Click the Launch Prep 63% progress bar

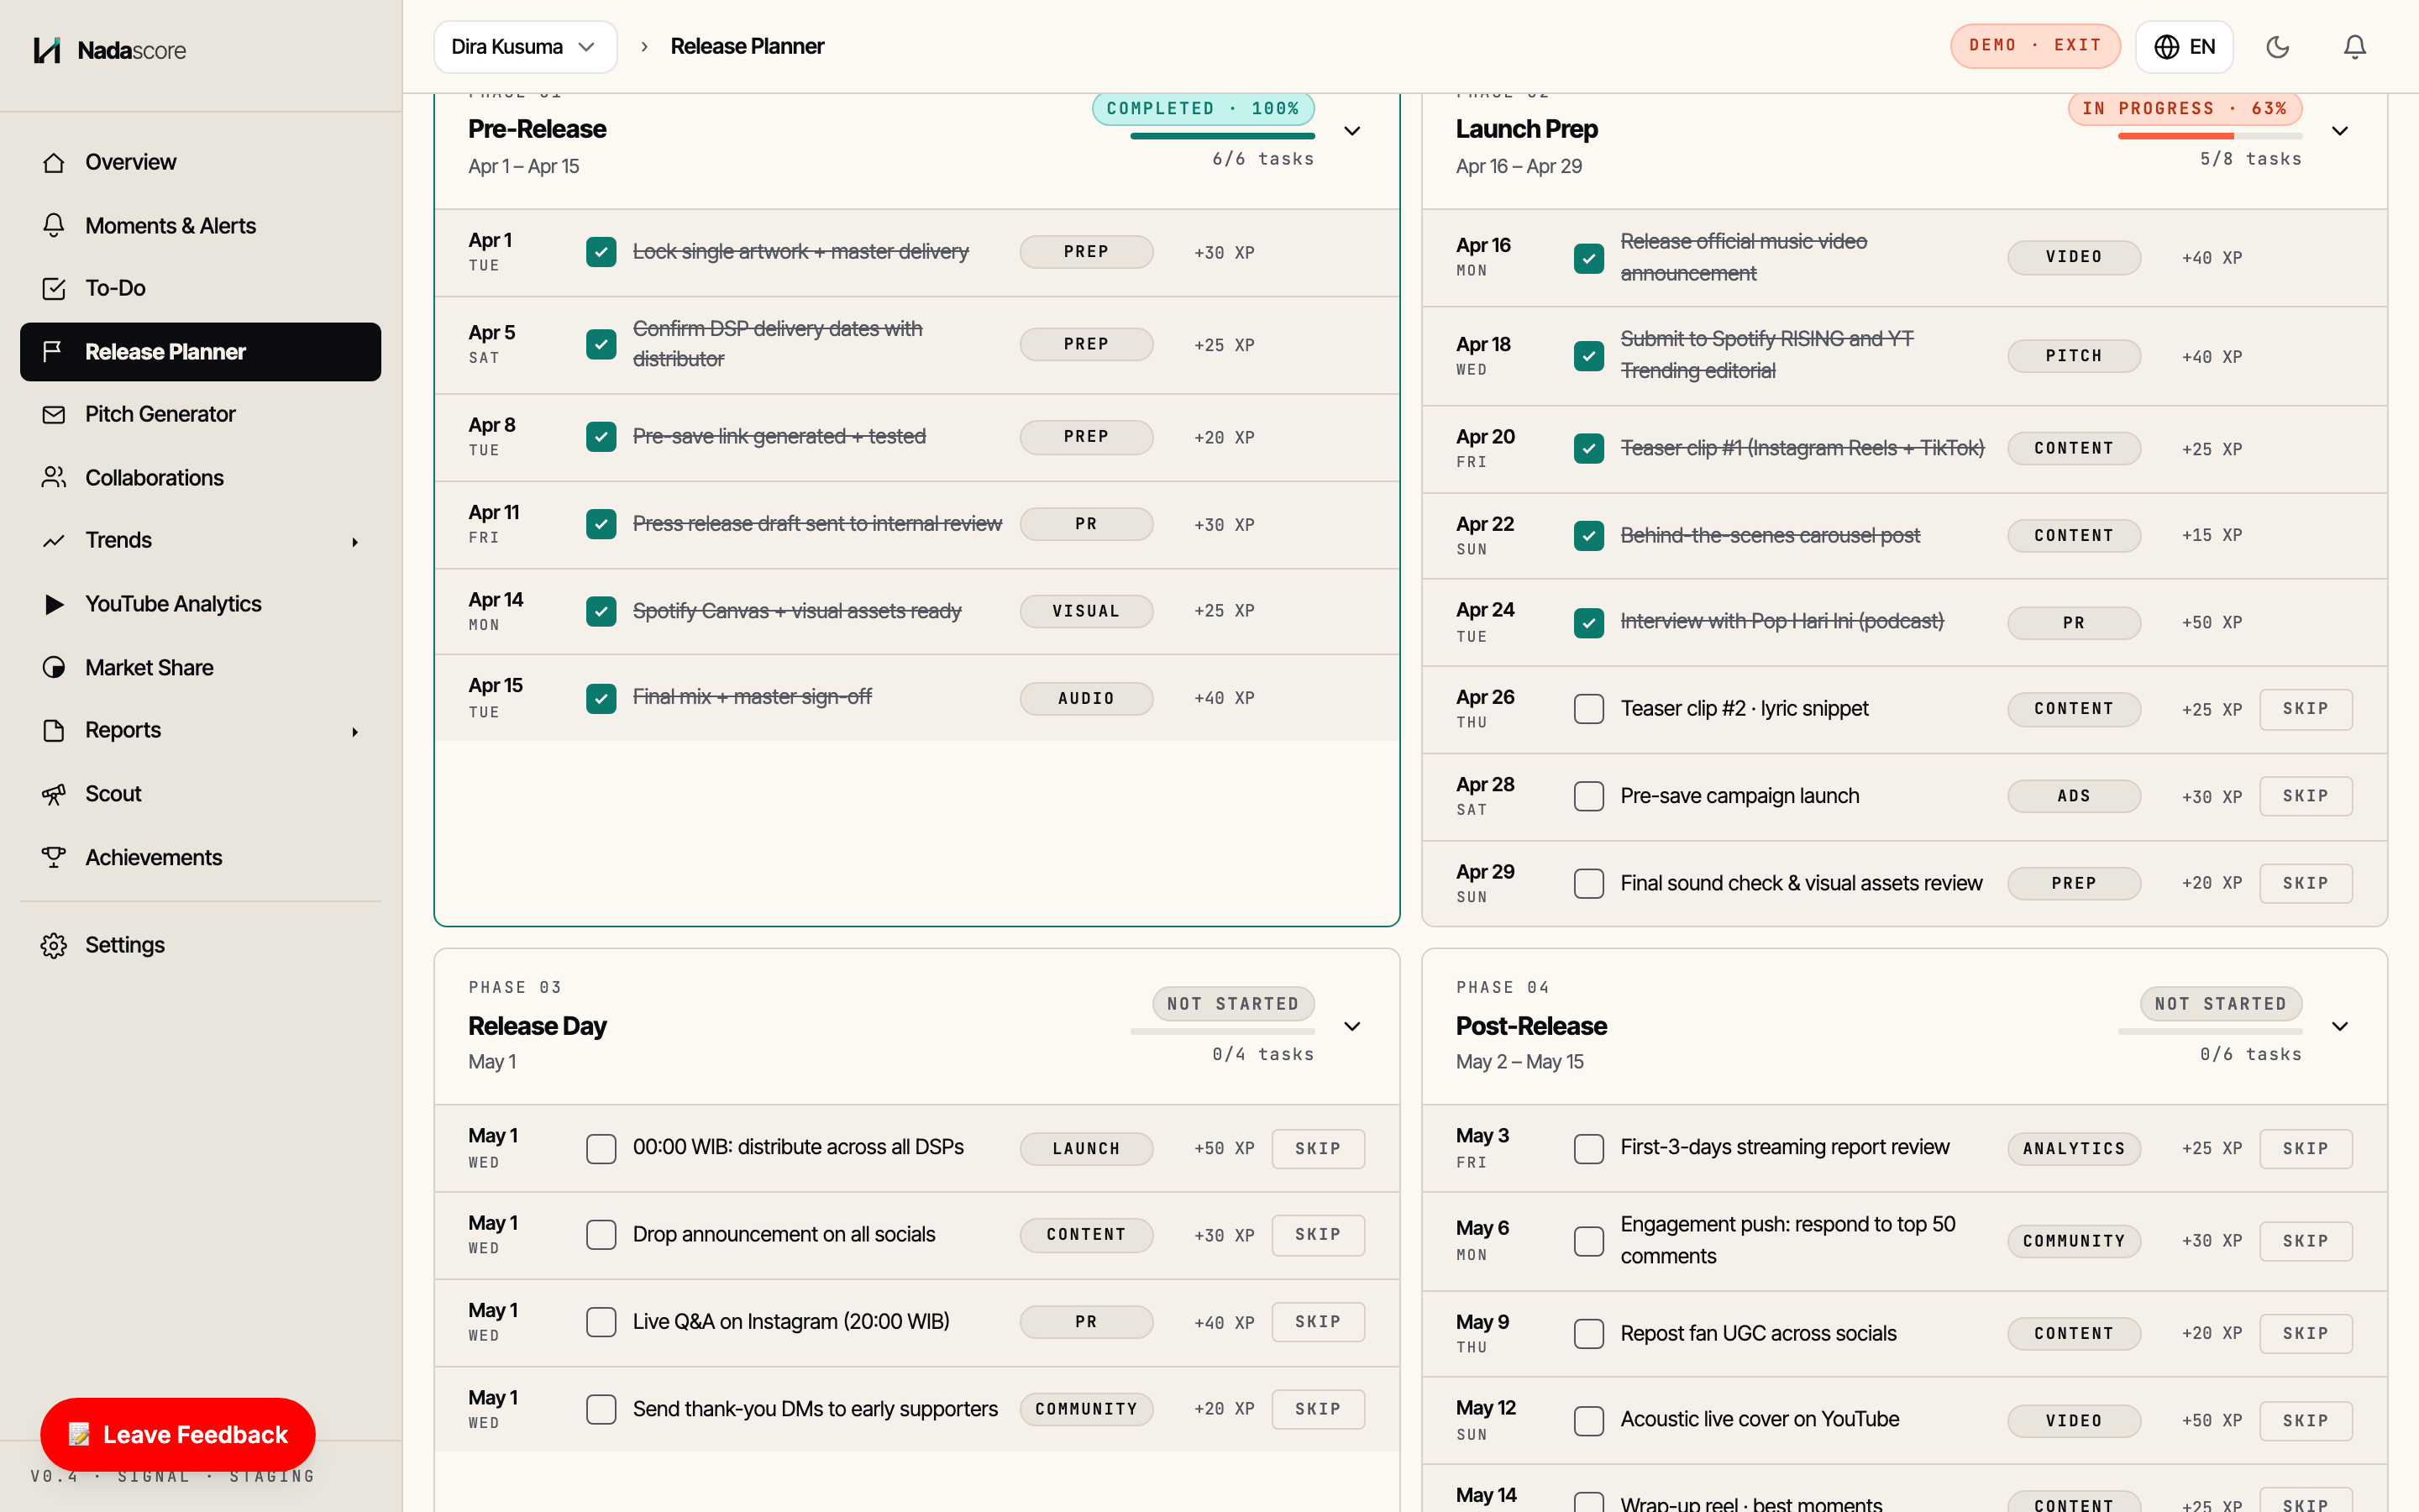point(2209,136)
